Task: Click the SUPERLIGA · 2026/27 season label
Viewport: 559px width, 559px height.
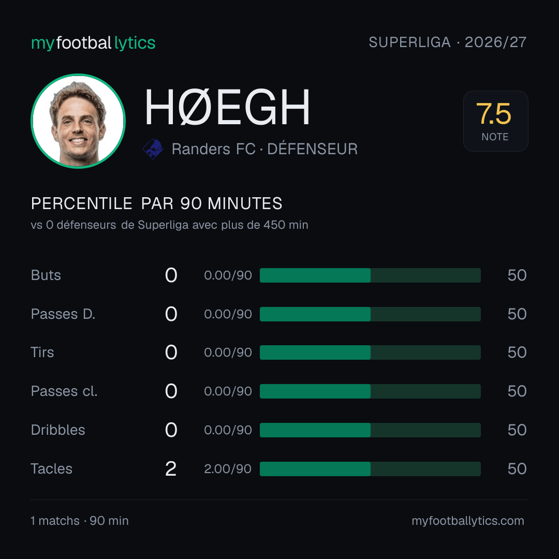Action: (x=447, y=42)
